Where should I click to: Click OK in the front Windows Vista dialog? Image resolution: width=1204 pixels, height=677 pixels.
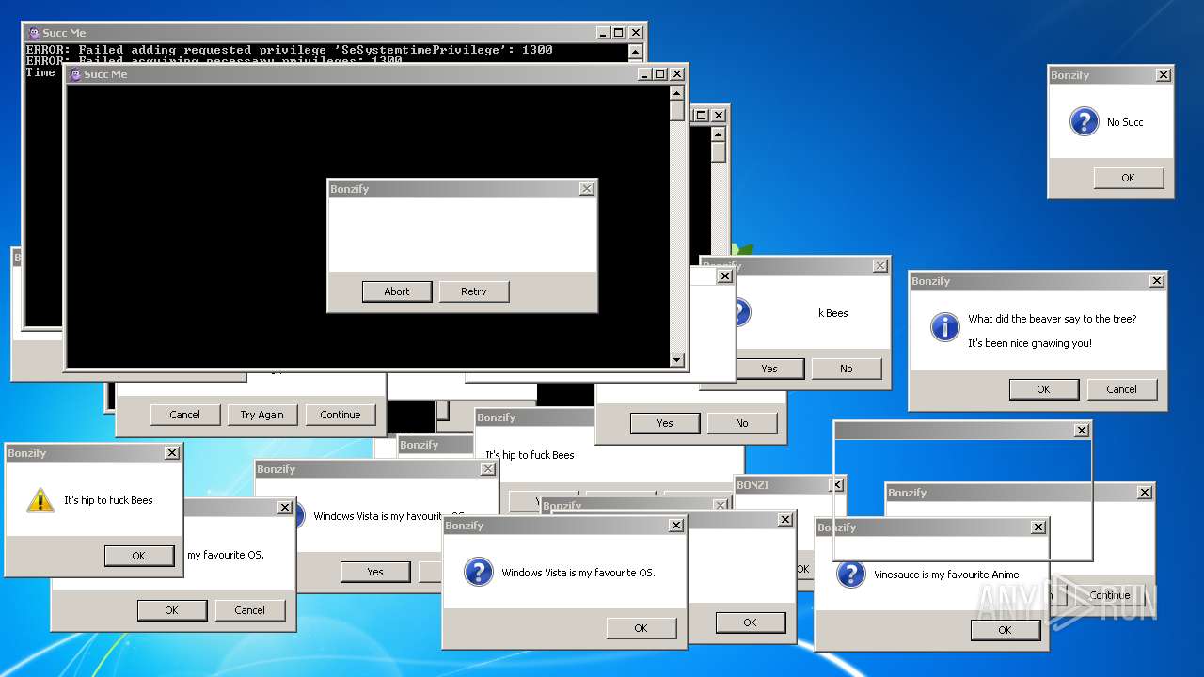[641, 628]
